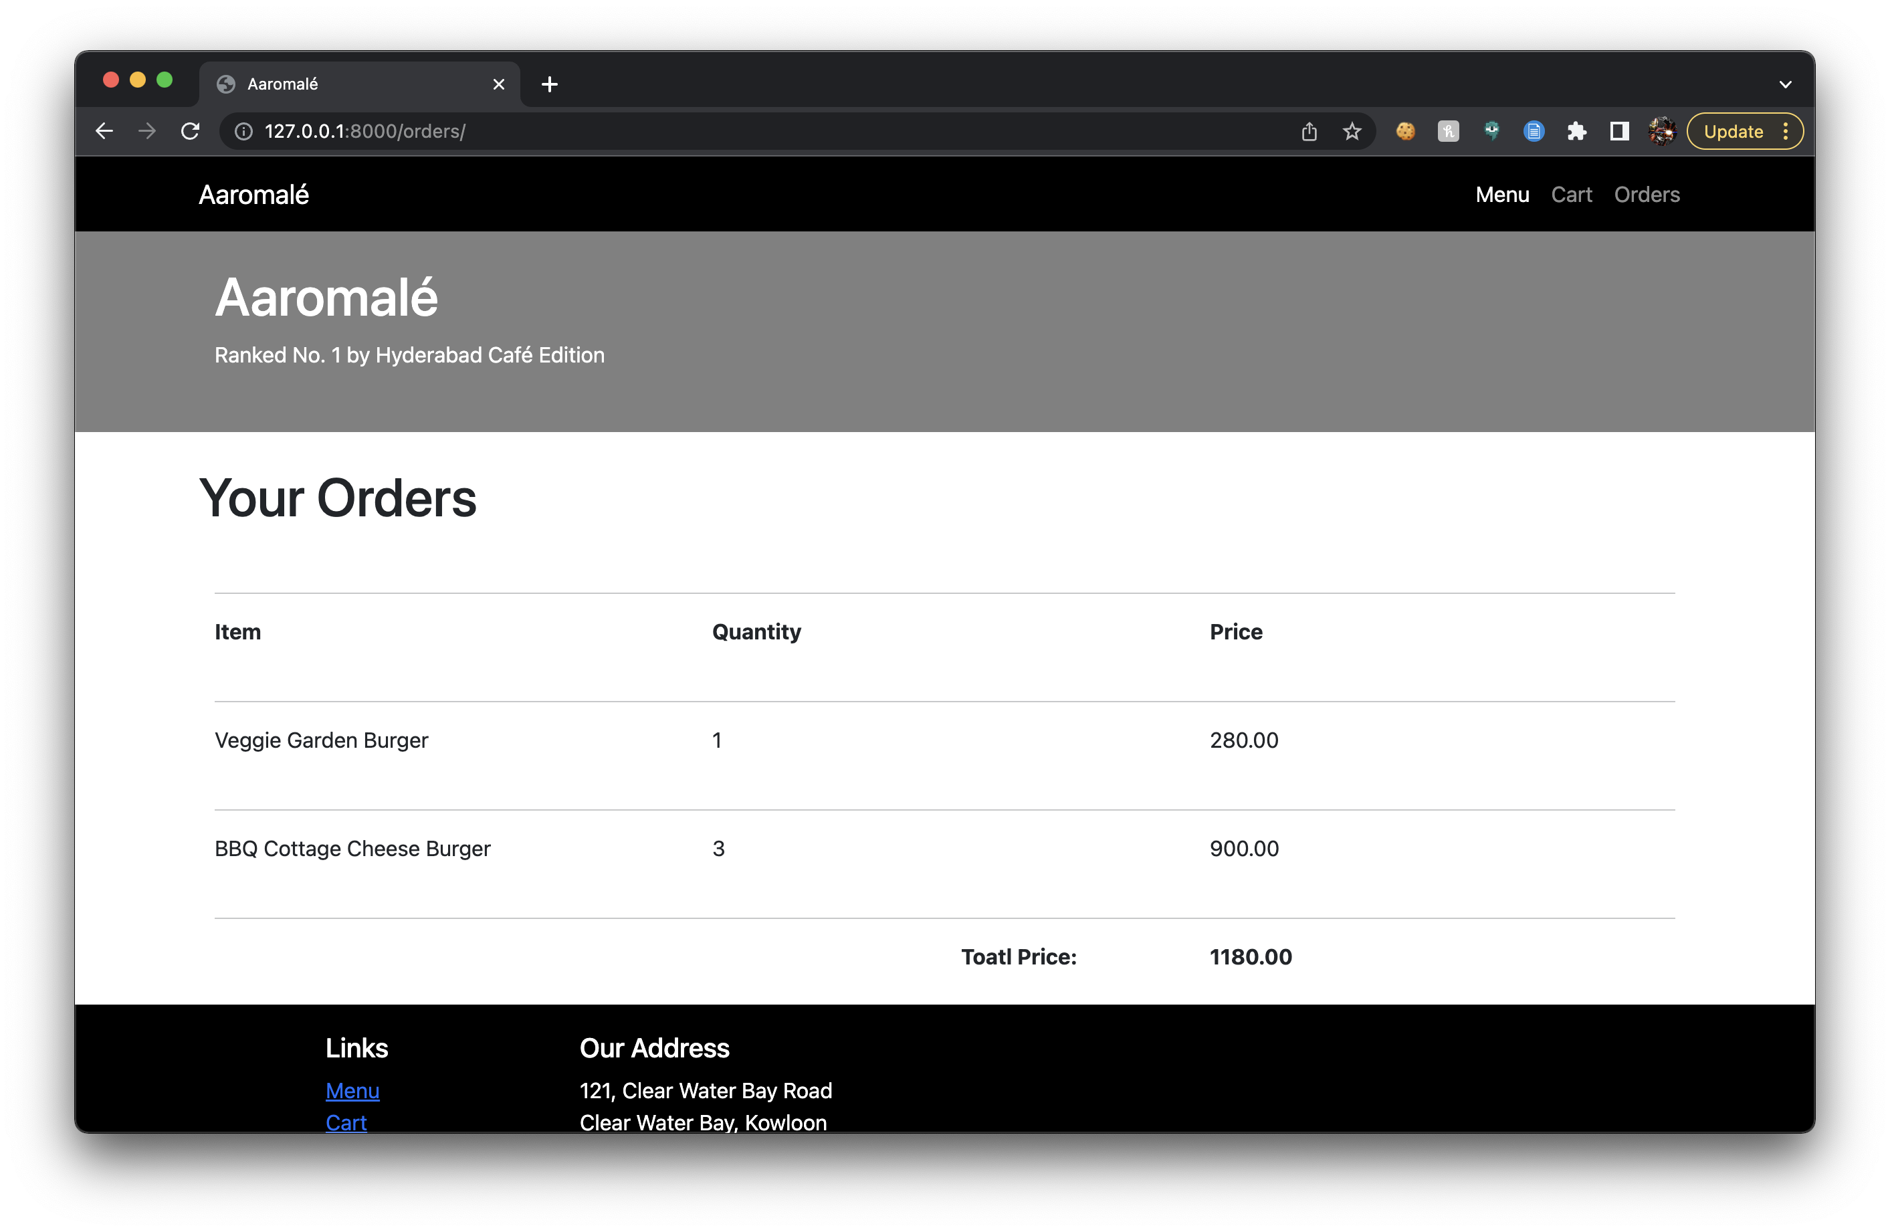This screenshot has width=1890, height=1232.
Task: Open a new browser tab
Action: pyautogui.click(x=550, y=84)
